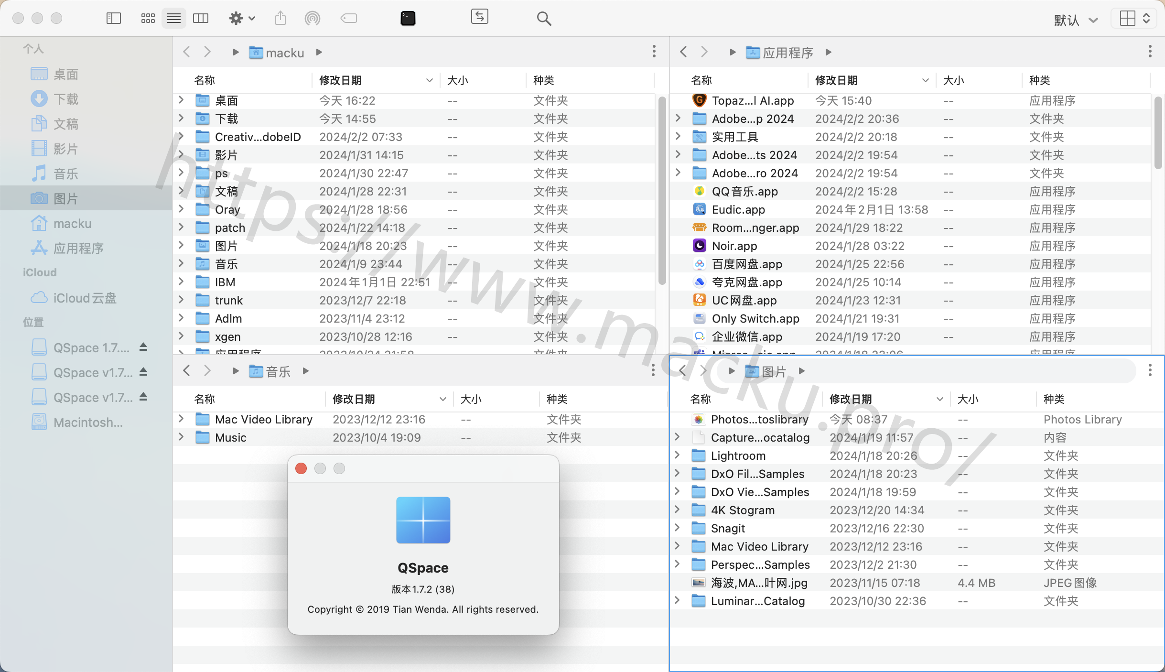Expand the patch folder row

pyautogui.click(x=181, y=227)
